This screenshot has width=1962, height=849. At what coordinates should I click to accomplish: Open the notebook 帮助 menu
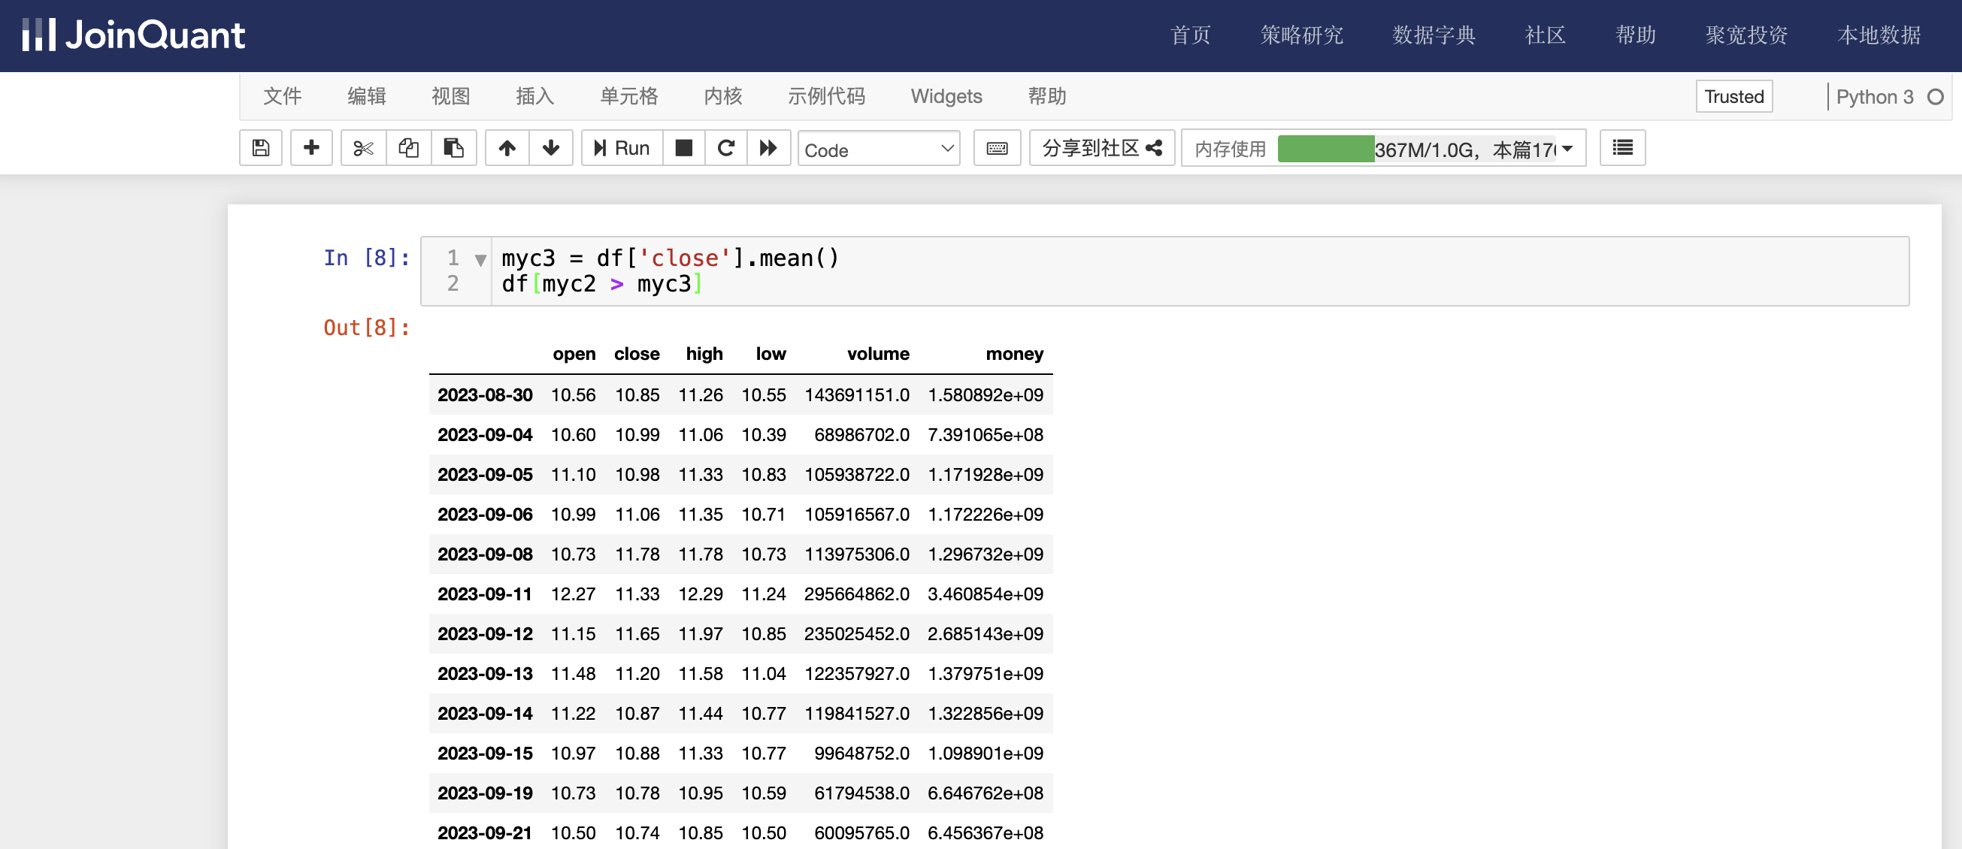click(1046, 96)
